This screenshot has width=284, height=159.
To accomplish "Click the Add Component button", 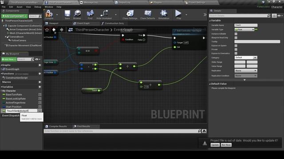I will pyautogui.click(x=14, y=16).
